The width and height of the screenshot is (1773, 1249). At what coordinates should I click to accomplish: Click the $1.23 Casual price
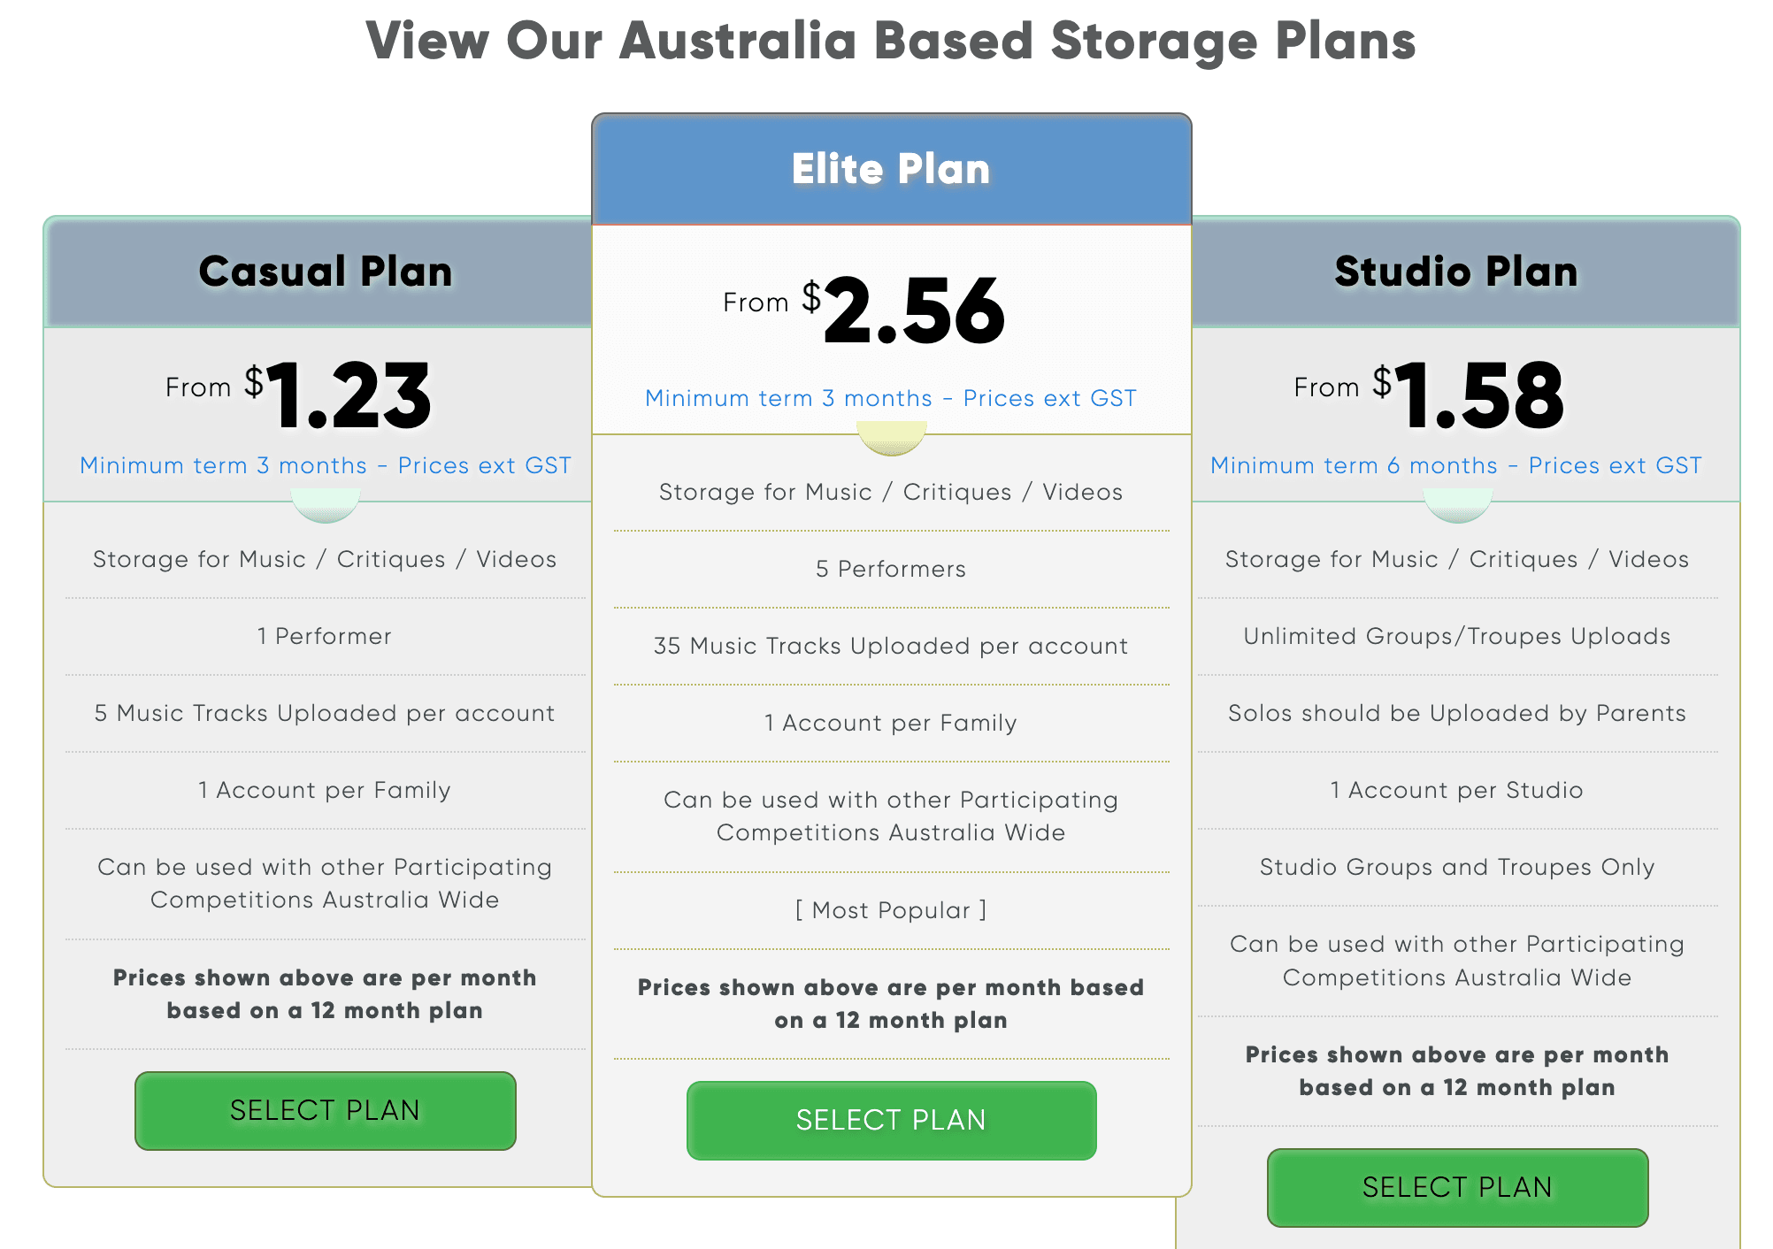pos(348,396)
